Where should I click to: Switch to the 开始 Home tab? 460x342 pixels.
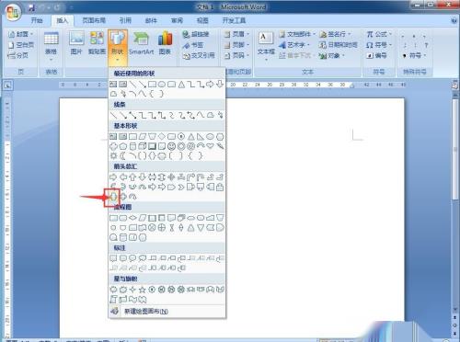click(x=37, y=20)
